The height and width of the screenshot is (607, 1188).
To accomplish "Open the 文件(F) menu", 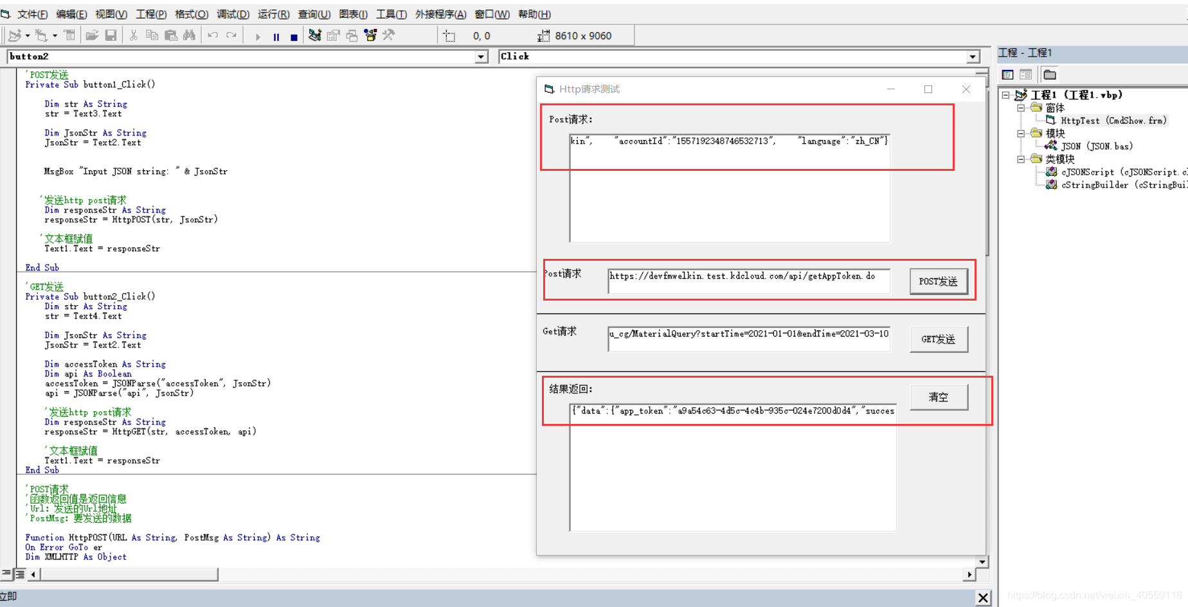I will click(32, 14).
